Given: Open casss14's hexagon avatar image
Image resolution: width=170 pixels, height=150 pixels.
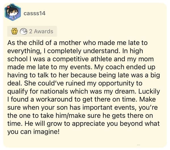Looking at the screenshot, I should point(13,12).
